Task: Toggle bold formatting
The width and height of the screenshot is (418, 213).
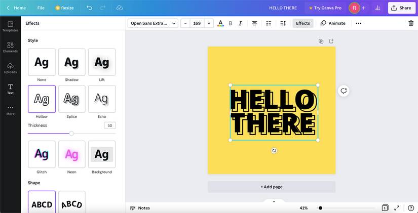Action: pos(231,23)
